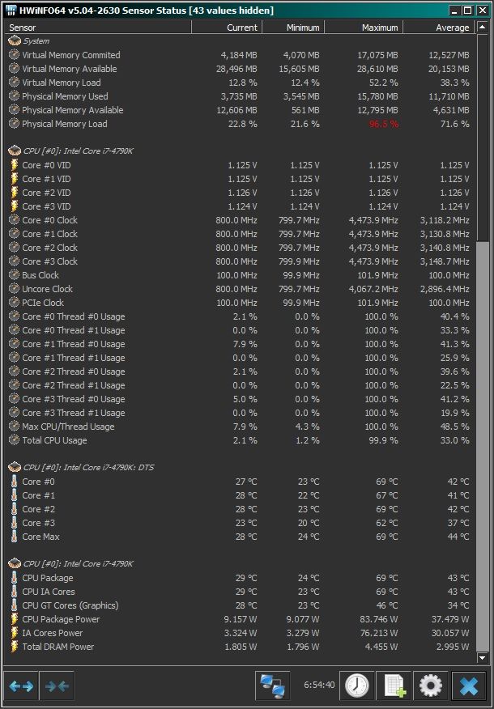The width and height of the screenshot is (494, 709).
Task: Select the CPU [#0]: Intel Core i7-4790K: DTS header
Action: tap(240, 467)
